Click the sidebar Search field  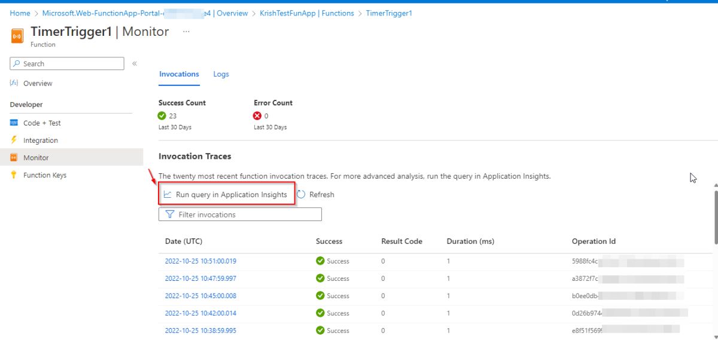click(x=67, y=63)
